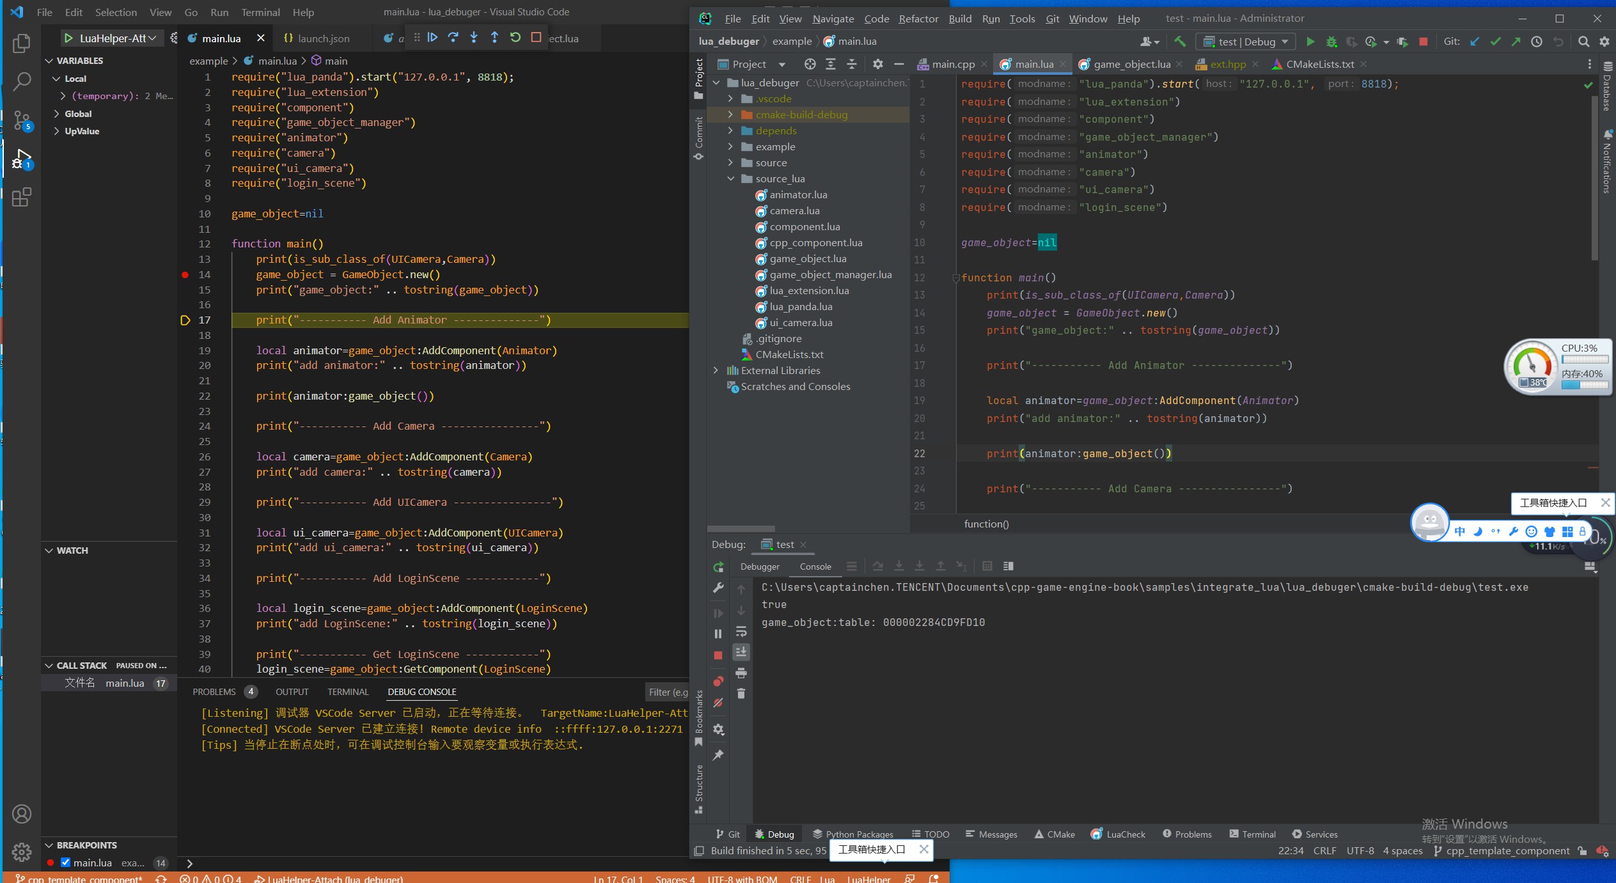Screen dimensions: 1616x883
Task: Open the VS Code Terminal menu
Action: (x=260, y=12)
